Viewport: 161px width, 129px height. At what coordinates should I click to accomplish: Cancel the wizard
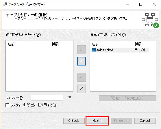point(145,121)
